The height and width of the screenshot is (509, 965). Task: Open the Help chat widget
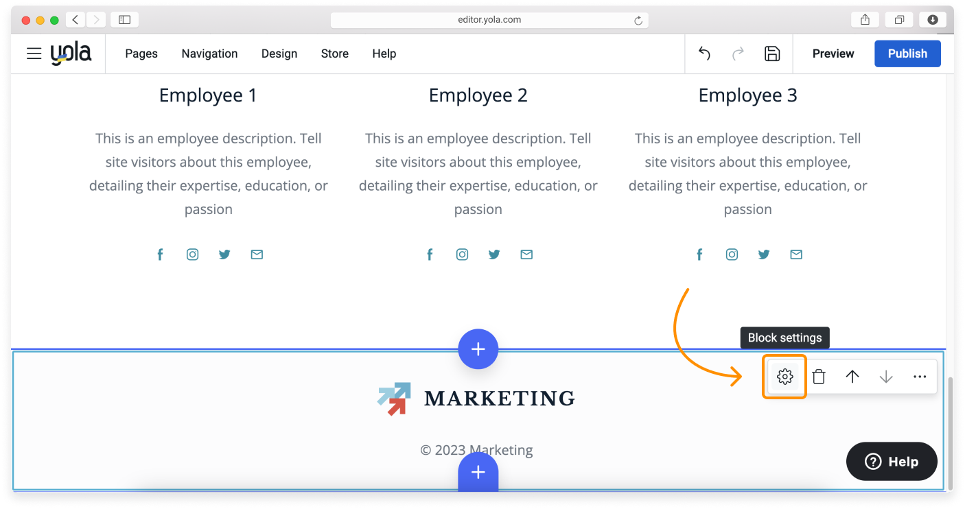click(892, 462)
